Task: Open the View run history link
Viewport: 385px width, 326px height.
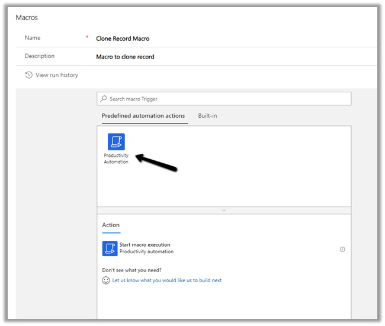Action: coord(56,75)
